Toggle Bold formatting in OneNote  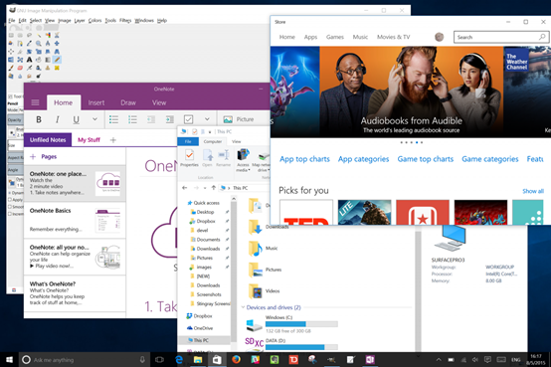click(39, 119)
